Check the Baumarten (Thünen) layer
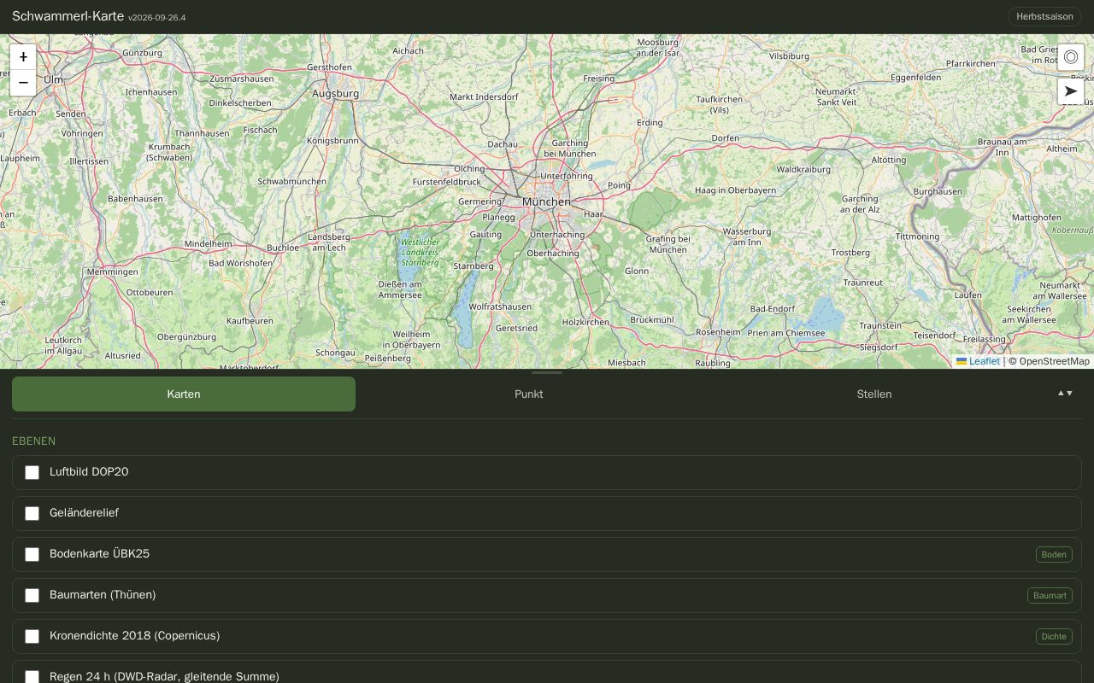 coord(32,595)
